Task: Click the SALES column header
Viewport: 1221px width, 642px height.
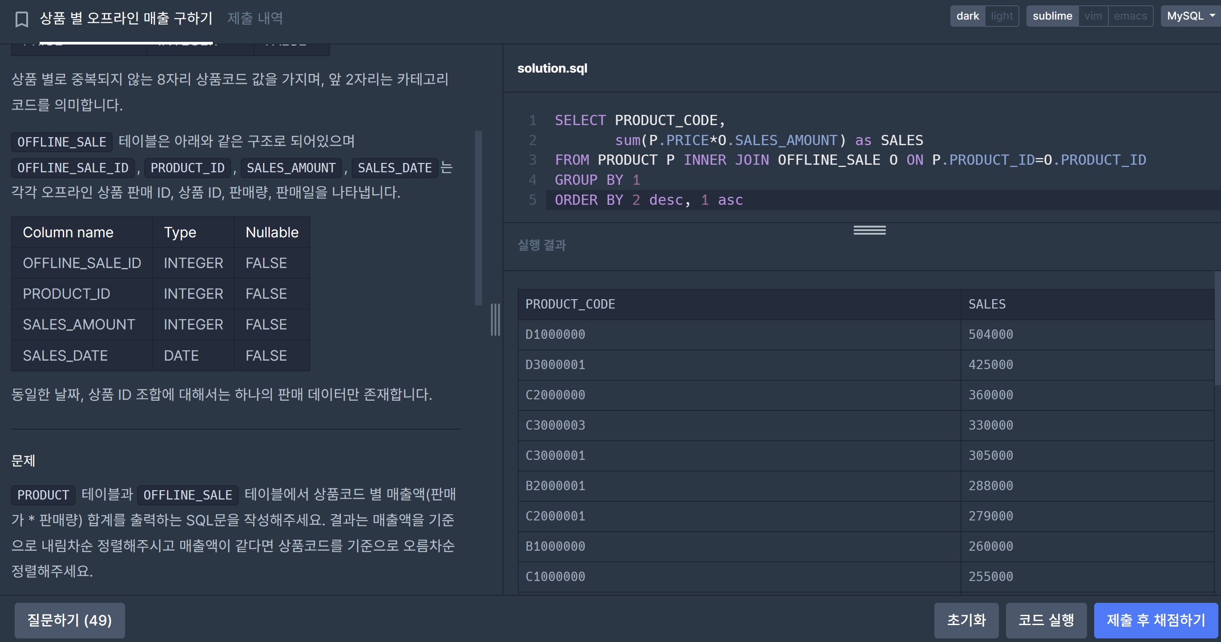Action: point(987,304)
